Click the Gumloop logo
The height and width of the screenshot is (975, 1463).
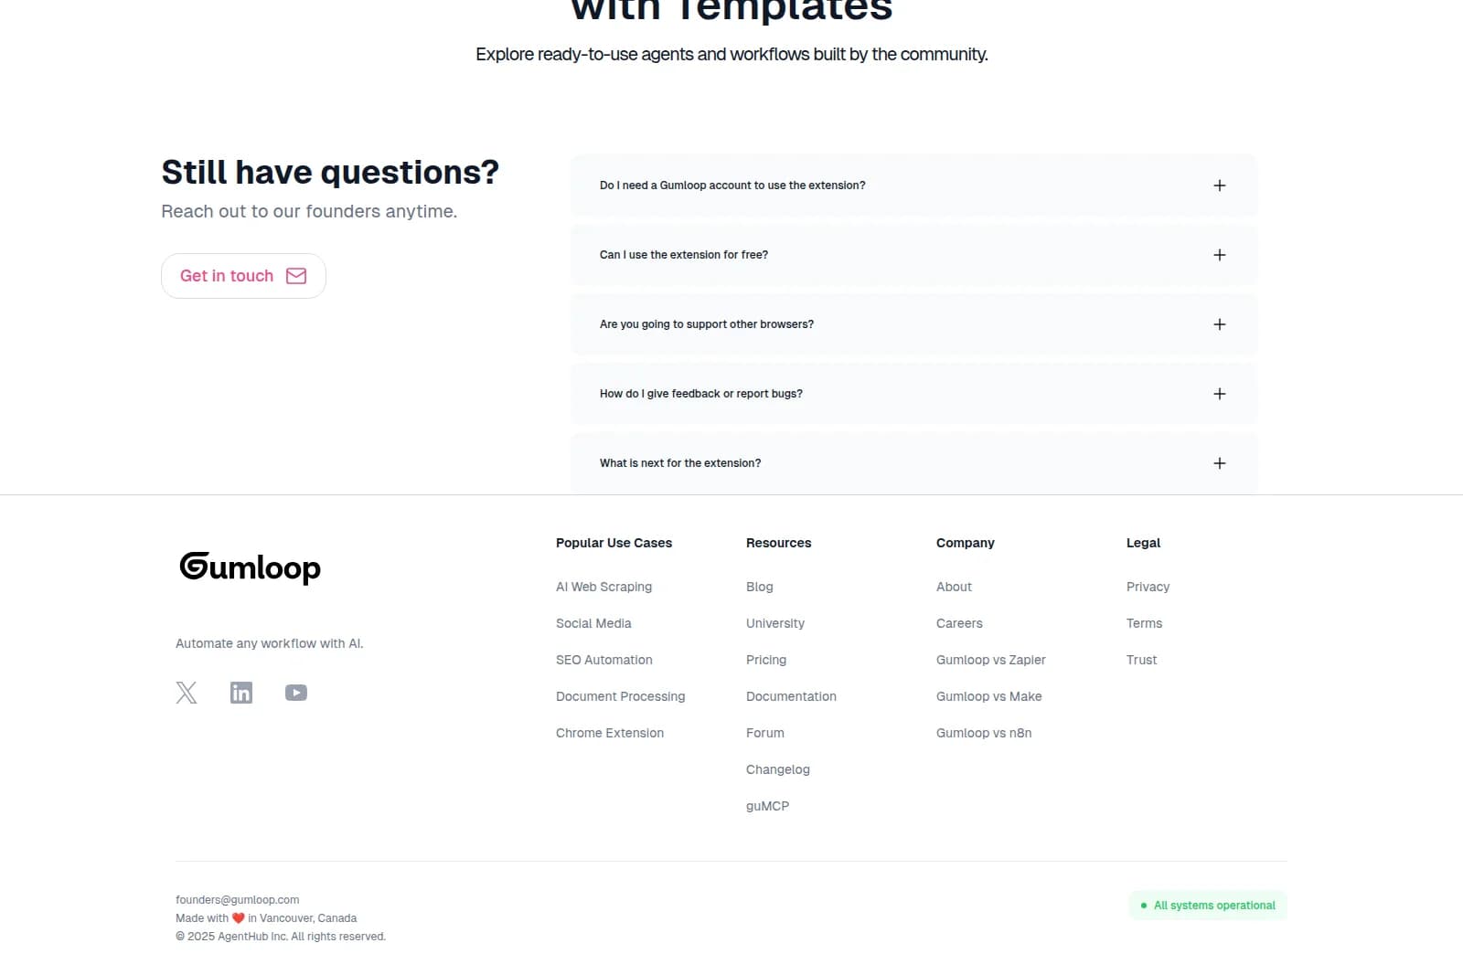click(249, 567)
